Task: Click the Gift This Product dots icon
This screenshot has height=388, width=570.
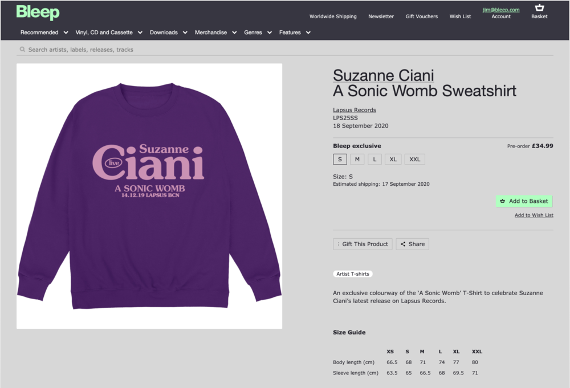Action: tap(339, 244)
